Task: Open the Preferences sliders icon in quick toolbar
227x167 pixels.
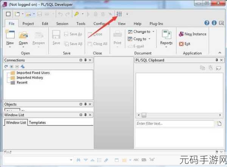Action: pos(119,14)
